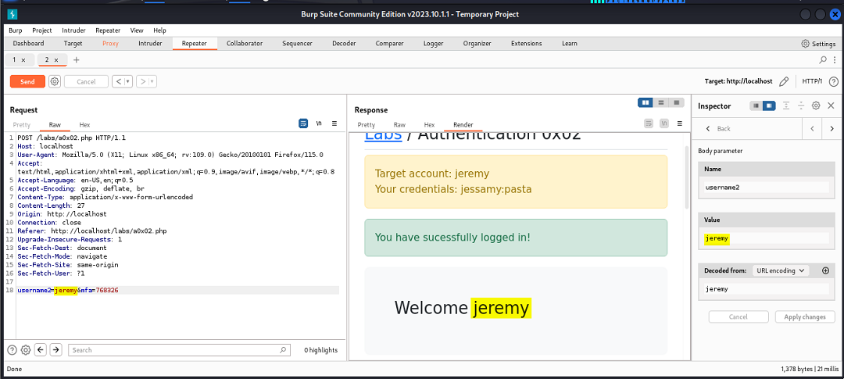Expand all Inspector sections

(786, 106)
